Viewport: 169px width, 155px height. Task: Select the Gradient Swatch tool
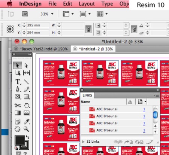pyautogui.click(x=18, y=113)
